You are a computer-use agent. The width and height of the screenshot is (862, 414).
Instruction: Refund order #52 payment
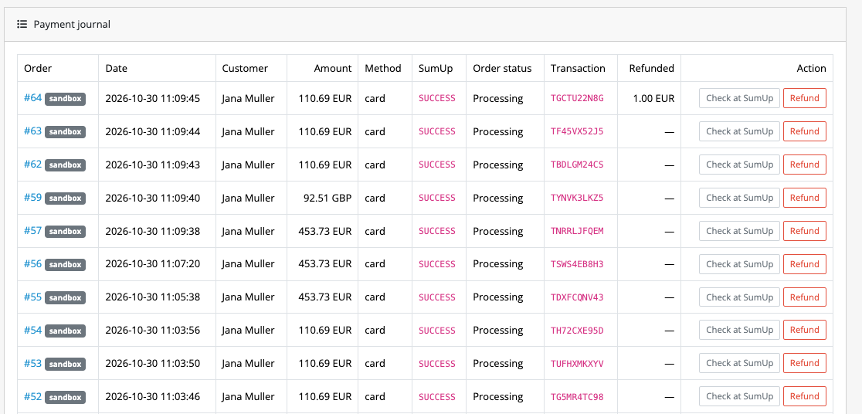[x=804, y=396]
